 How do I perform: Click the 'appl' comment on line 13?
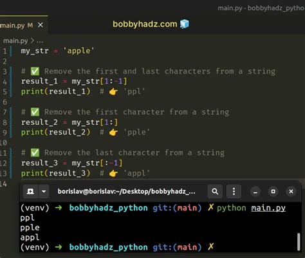[136, 173]
